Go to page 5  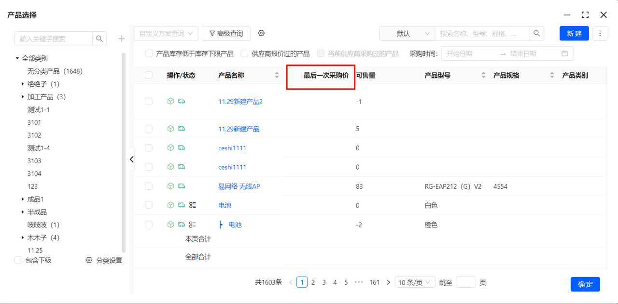[x=346, y=282]
